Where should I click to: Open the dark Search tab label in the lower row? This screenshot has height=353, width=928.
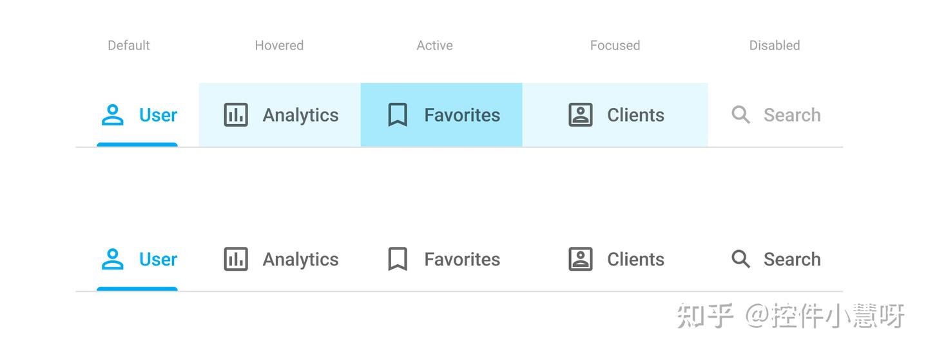click(x=792, y=259)
